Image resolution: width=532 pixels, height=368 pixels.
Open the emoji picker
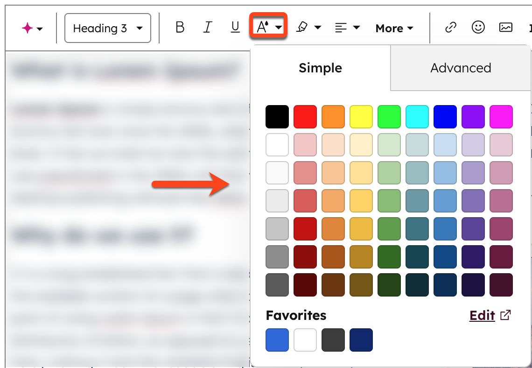tap(478, 28)
